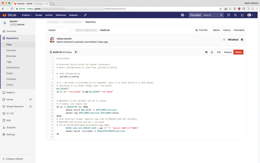Image resolution: width=260 pixels, height=163 pixels.
Task: Open Tags under Repository
Action: point(9,62)
